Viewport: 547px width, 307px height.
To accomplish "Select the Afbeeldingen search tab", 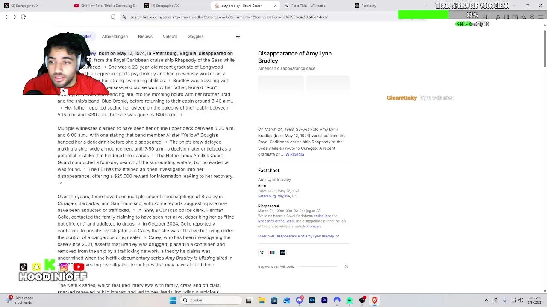I will click(115, 36).
